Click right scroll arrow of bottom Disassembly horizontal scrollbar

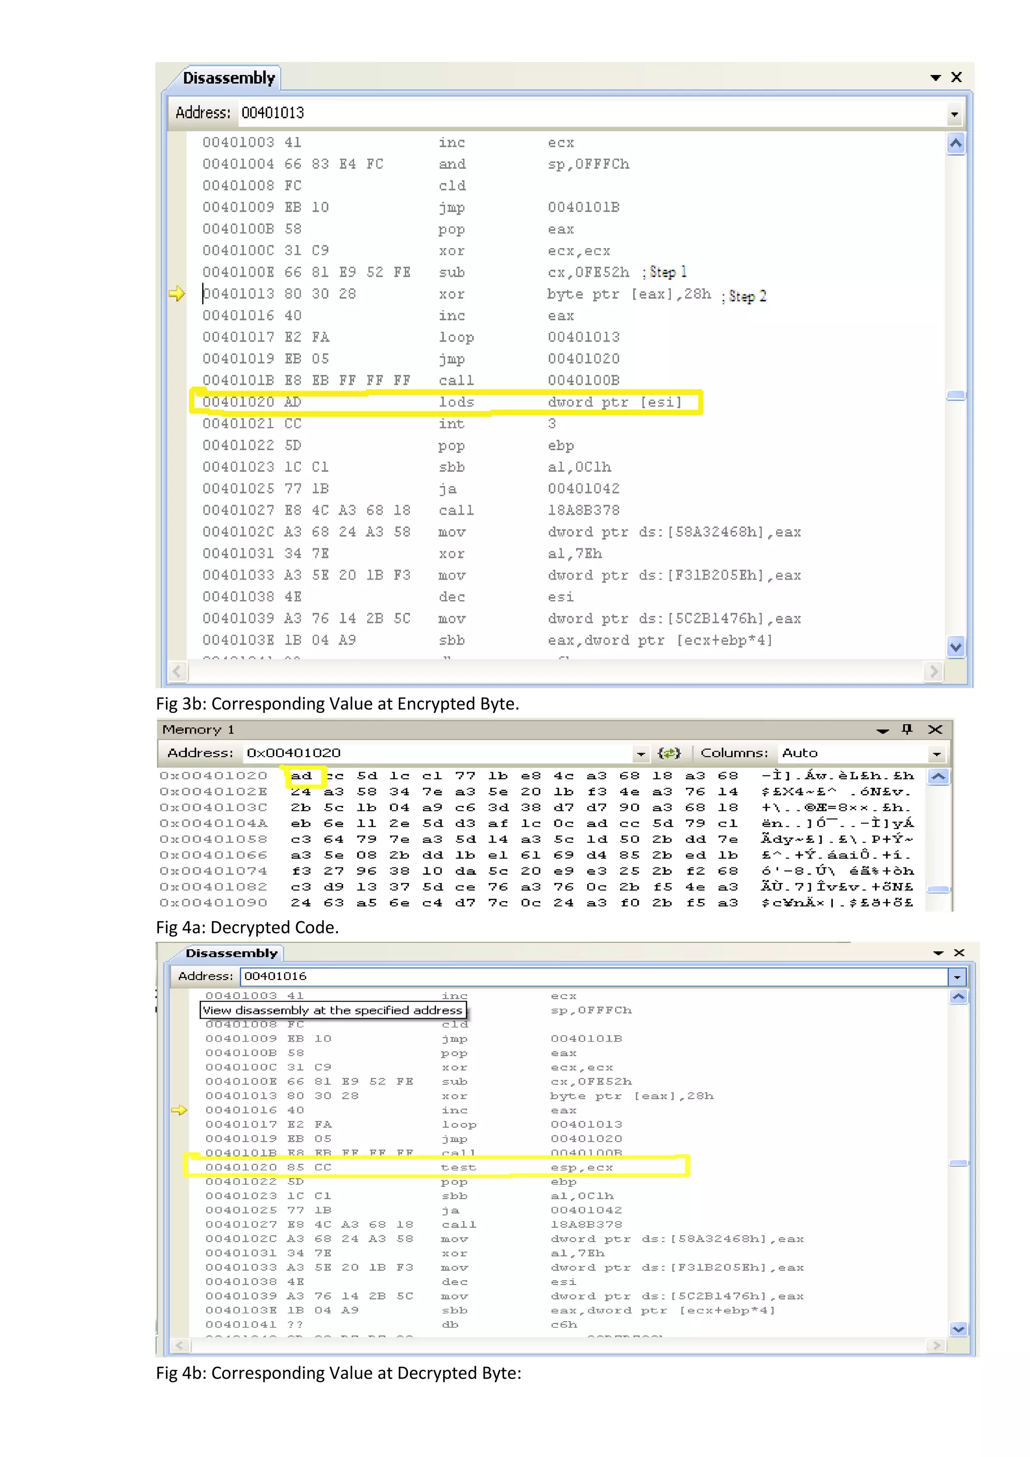pos(937,1345)
